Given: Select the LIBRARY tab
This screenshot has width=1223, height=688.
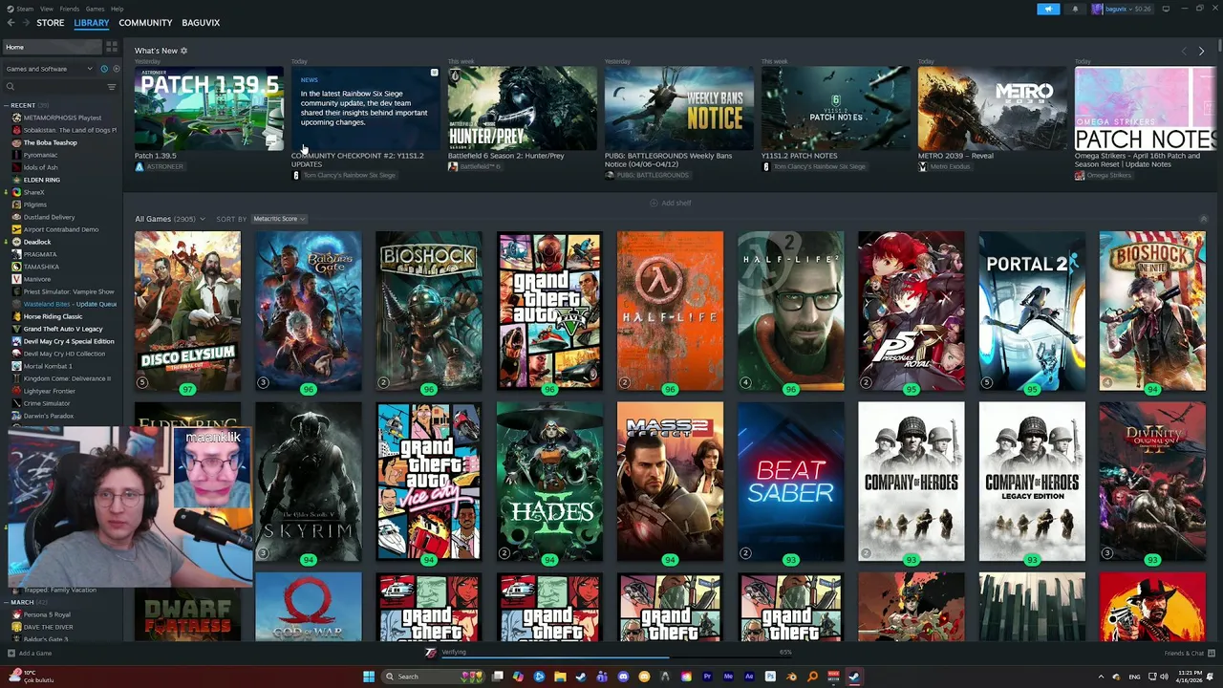Looking at the screenshot, I should [x=92, y=22].
